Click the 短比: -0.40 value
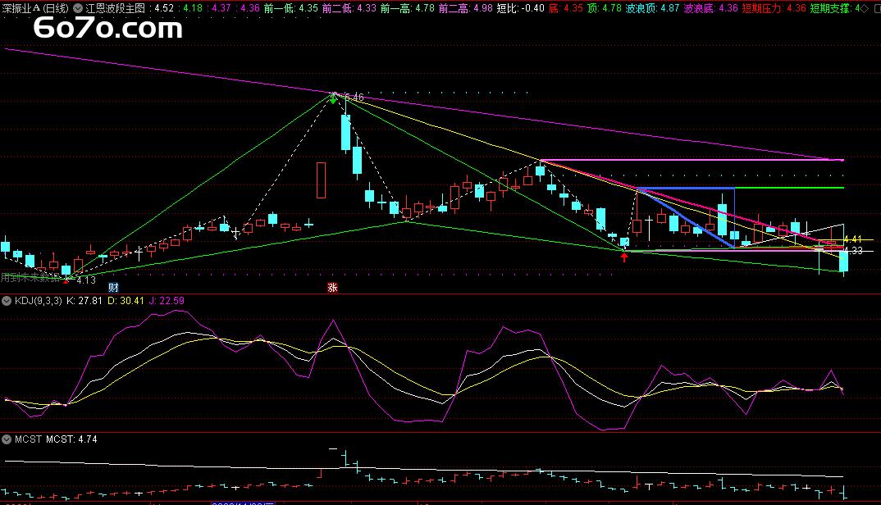Image resolution: width=881 pixels, height=505 pixels. pyautogui.click(x=521, y=8)
